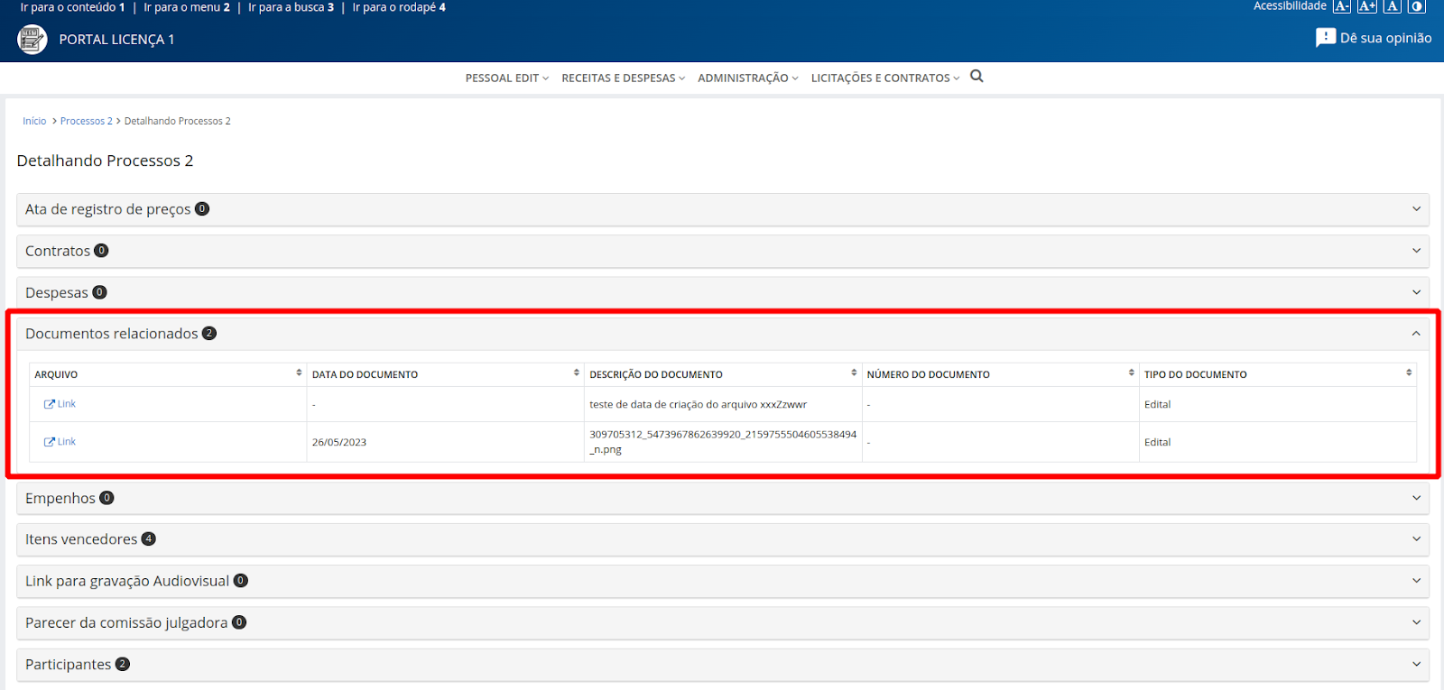Open the Licitações e Contratos menu
The width and height of the screenshot is (1444, 690).
pos(885,78)
